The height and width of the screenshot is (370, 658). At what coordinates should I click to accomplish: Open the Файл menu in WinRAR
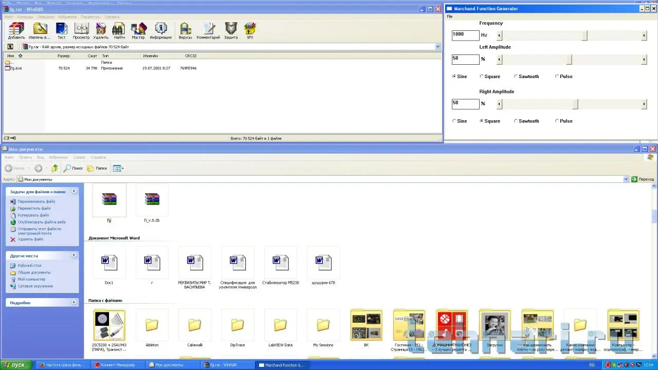pos(9,17)
